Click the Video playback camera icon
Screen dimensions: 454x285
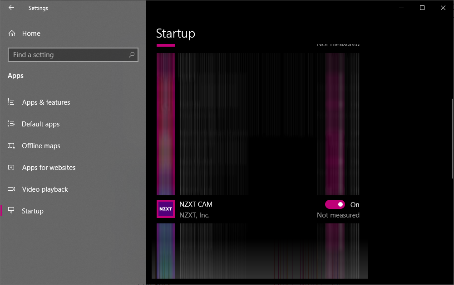[11, 189]
